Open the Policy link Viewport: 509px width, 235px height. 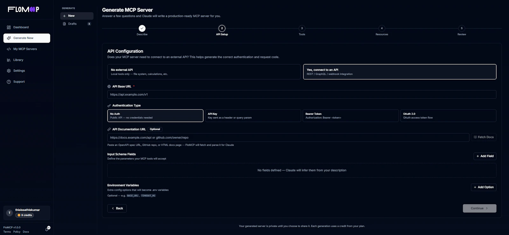pos(17,232)
